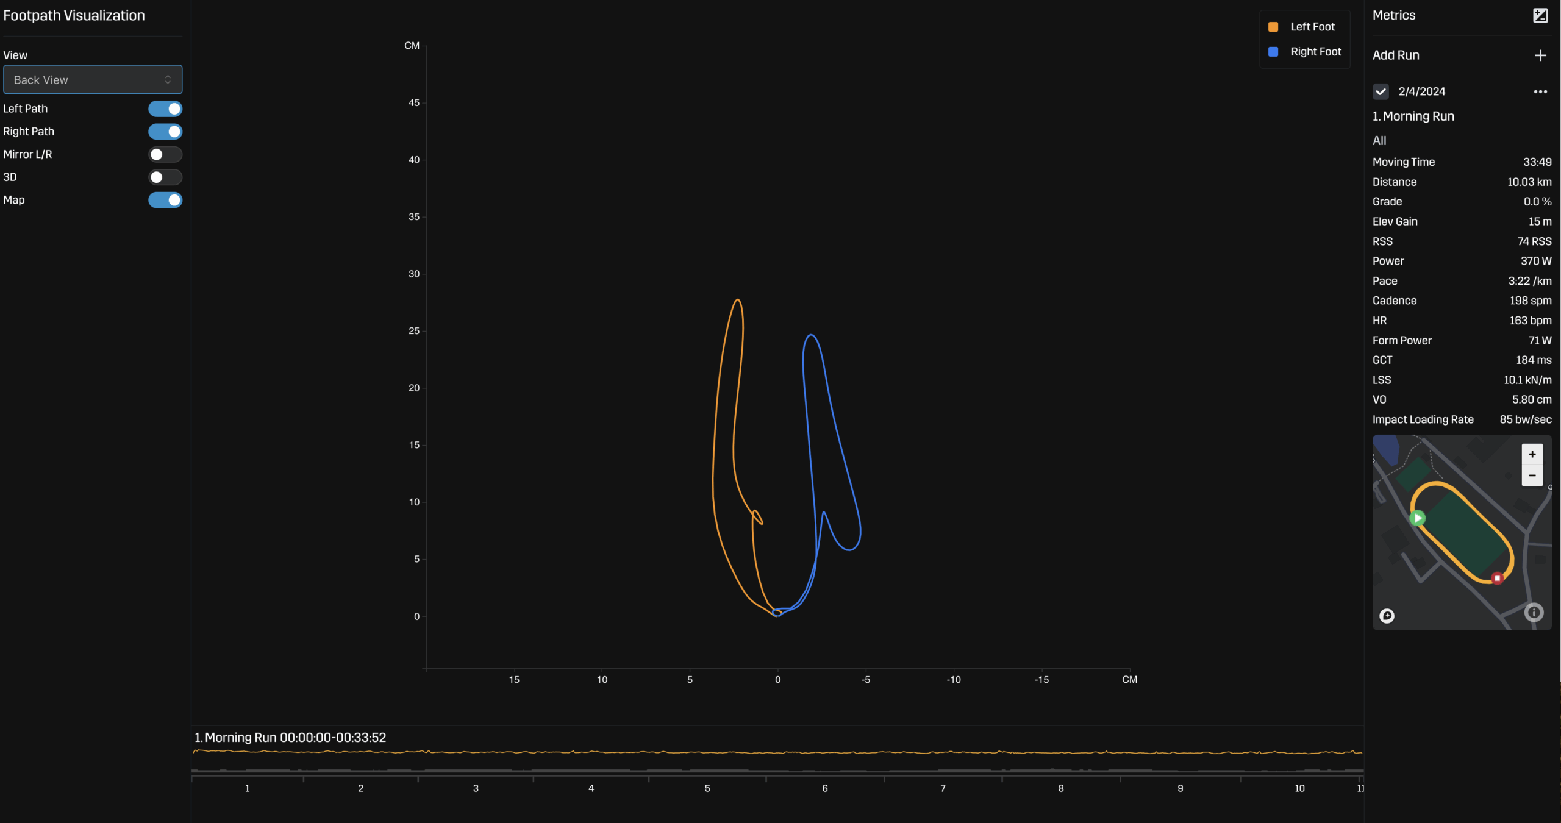Enable the Mirror L/R toggle
This screenshot has height=823, width=1561.
point(165,154)
